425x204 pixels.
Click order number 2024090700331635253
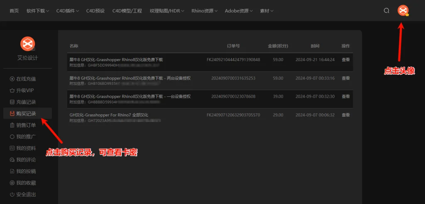233,78
